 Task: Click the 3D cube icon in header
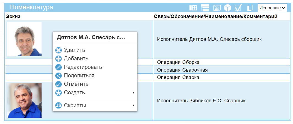tap(227, 8)
